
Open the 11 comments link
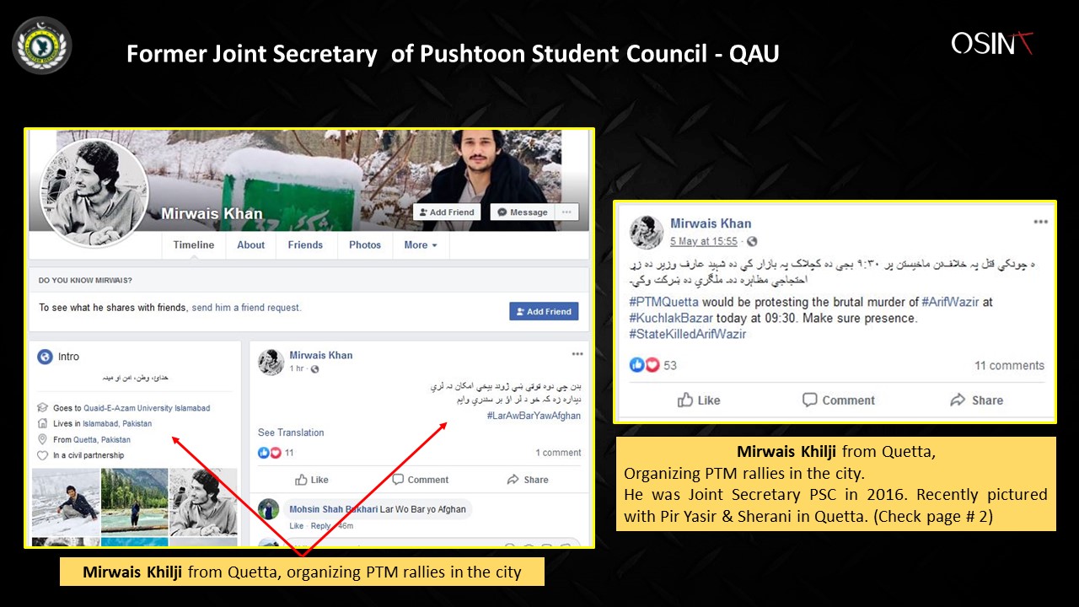click(x=1009, y=365)
